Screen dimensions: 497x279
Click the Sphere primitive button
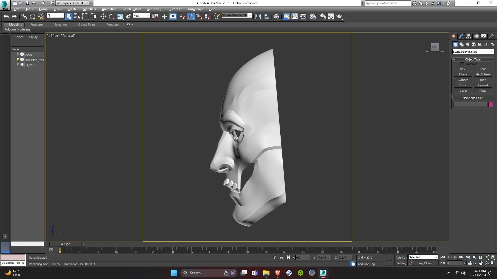(463, 74)
